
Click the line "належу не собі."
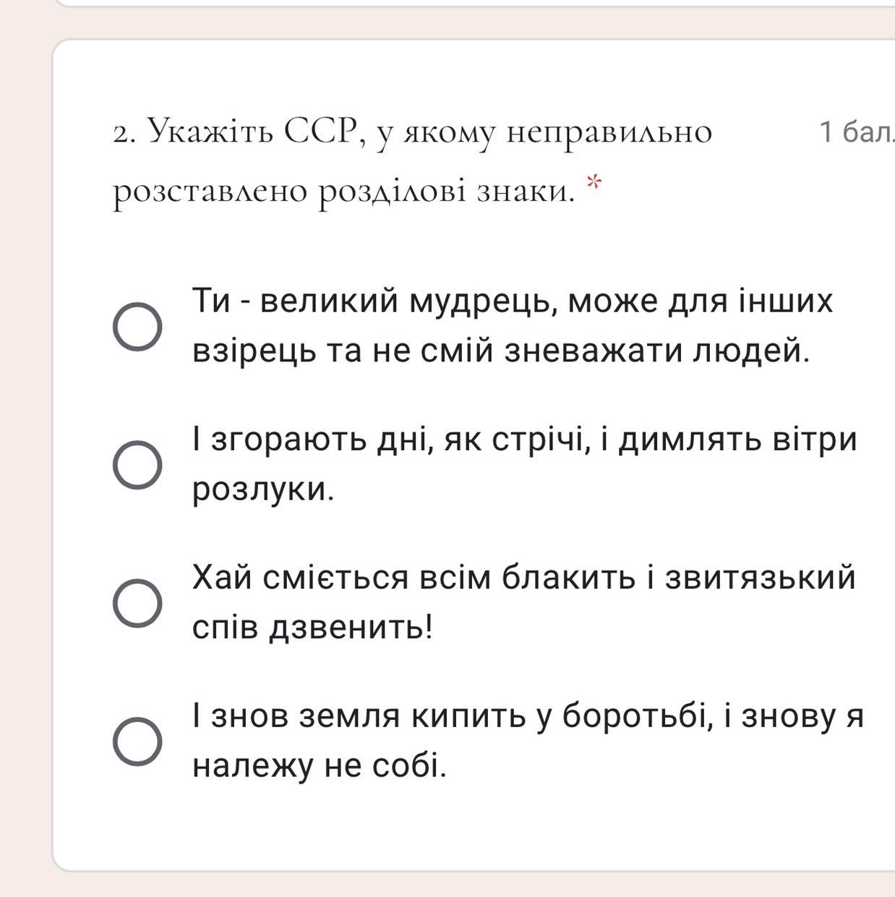[x=320, y=765]
